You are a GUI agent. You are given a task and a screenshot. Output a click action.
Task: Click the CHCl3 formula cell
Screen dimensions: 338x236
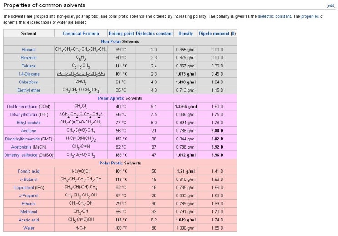[x=81, y=82]
